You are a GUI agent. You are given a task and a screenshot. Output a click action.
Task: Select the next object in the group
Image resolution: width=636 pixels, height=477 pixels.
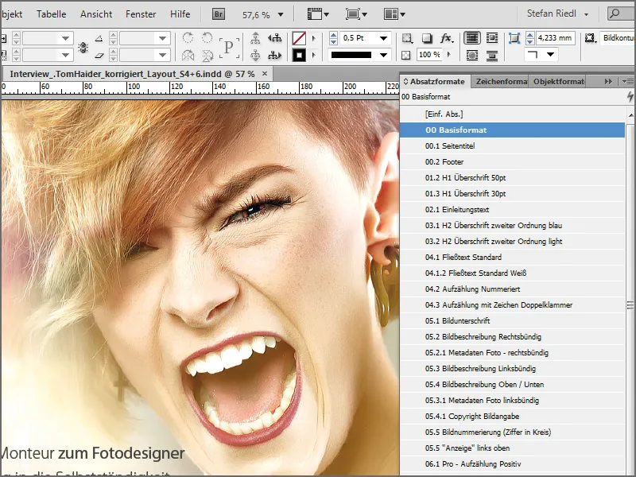click(274, 55)
